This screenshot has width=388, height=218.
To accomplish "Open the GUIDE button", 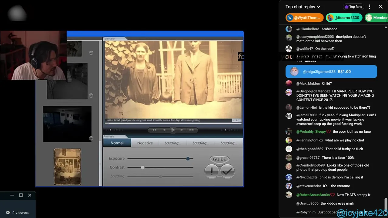I will click(x=219, y=159).
